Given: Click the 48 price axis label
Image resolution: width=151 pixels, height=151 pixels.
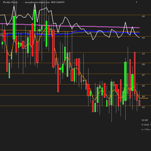Looking at the screenshot, I should [x=143, y=16].
